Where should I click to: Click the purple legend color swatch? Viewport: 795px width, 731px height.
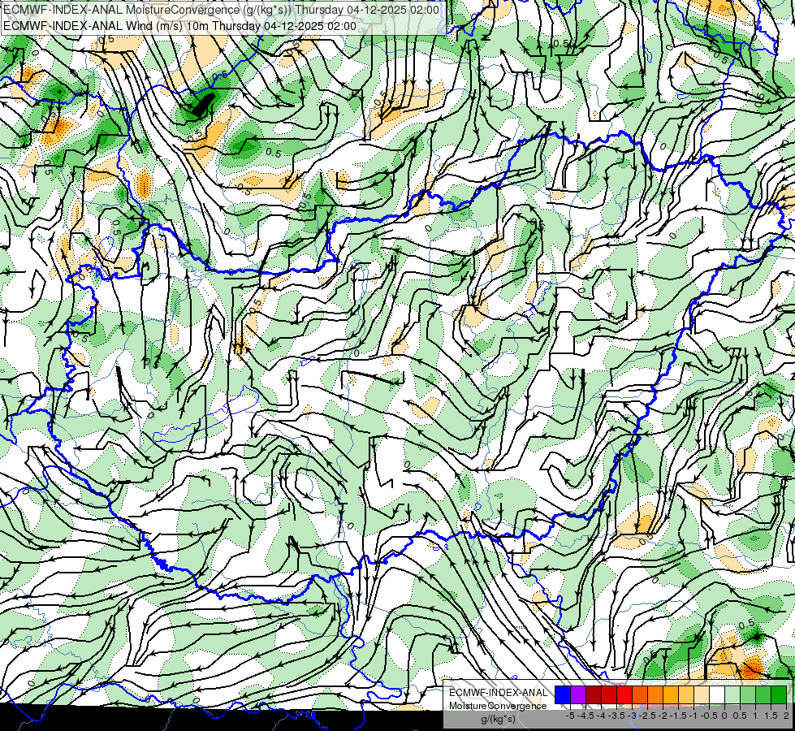[578, 694]
